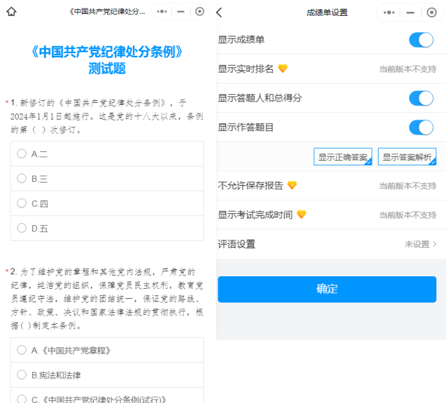
Task: Select answer option A 二 for question 1
Action: [x=22, y=153]
